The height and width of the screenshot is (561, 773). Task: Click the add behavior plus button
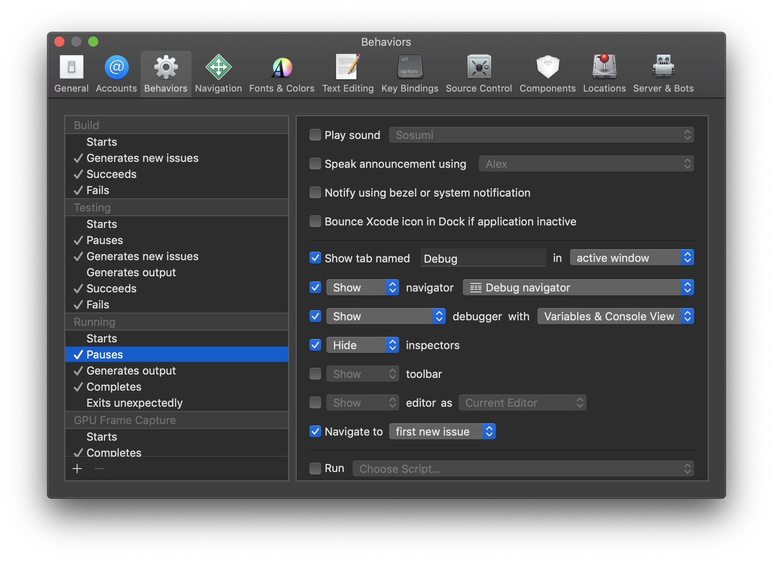[77, 469]
